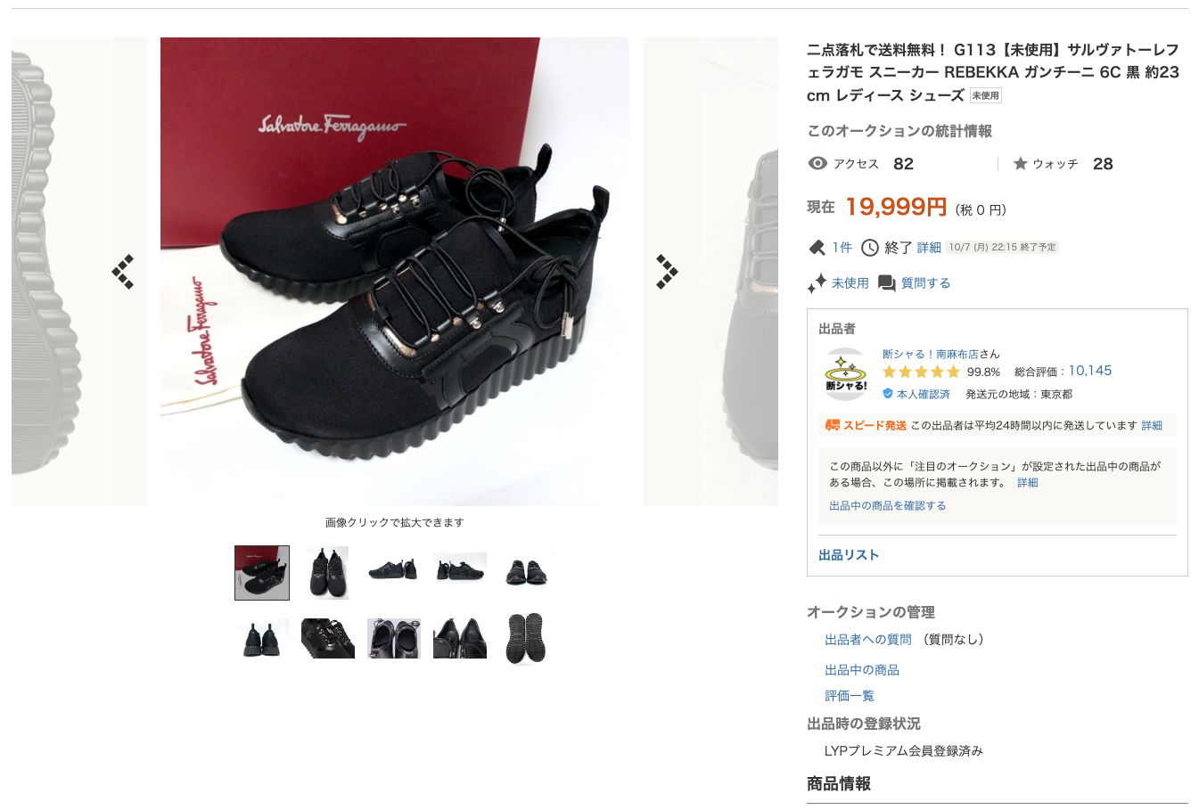The height and width of the screenshot is (810, 1199).
Task: Select the first thumbnail with red box
Action: 262,573
